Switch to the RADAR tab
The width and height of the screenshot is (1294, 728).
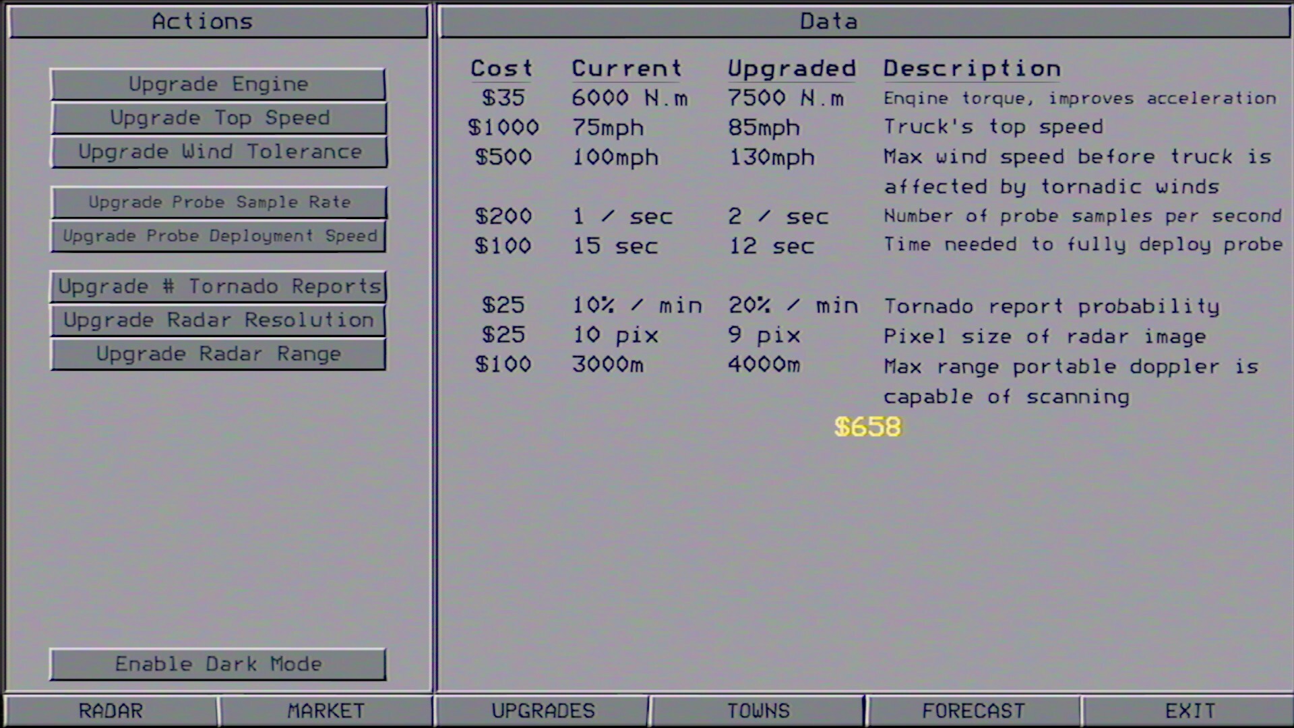tap(110, 710)
